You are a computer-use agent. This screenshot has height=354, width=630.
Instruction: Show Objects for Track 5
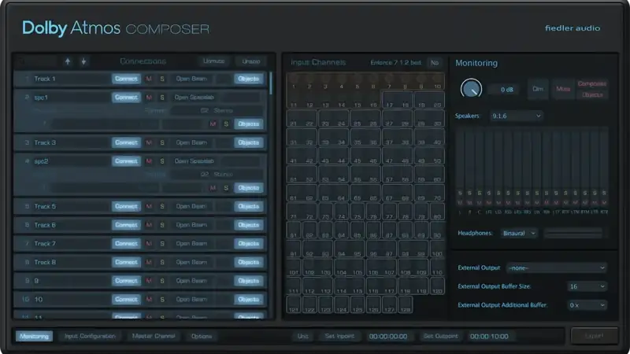pos(248,206)
